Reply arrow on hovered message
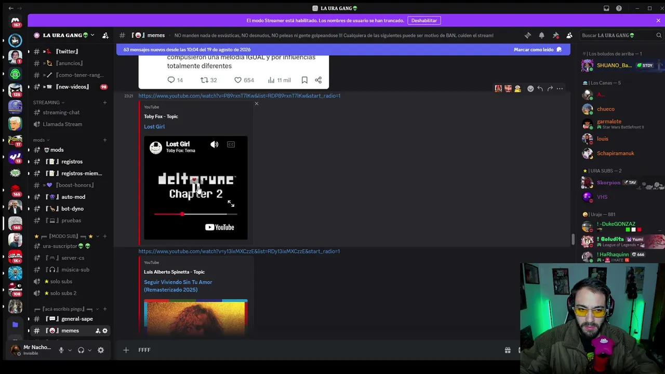 (x=540, y=89)
